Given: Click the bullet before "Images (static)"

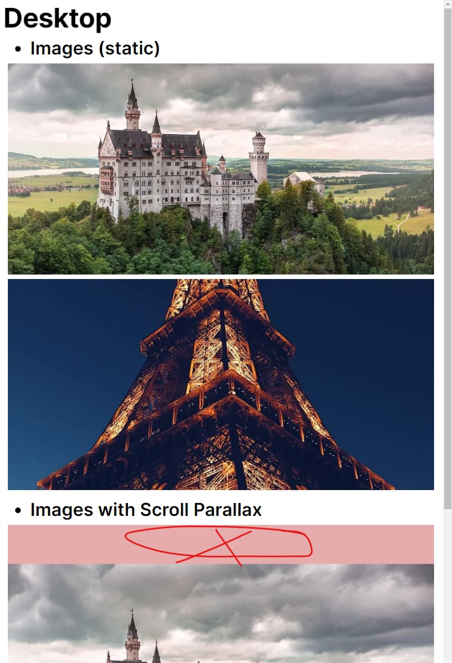Looking at the screenshot, I should click(18, 49).
